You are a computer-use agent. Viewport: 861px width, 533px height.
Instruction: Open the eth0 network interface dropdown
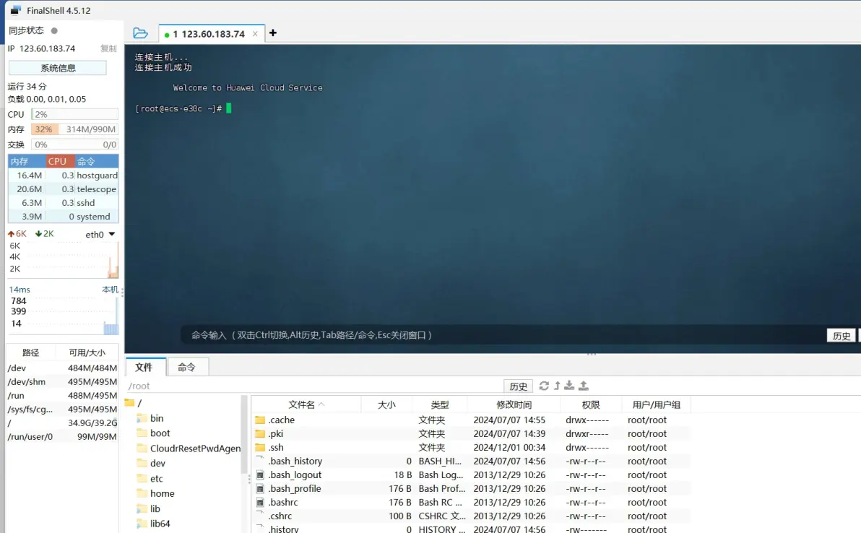click(111, 234)
